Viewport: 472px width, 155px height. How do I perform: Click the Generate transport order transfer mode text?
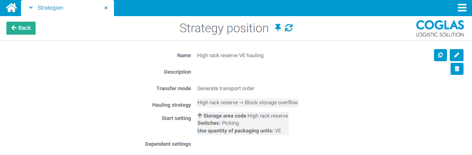pos(226,89)
